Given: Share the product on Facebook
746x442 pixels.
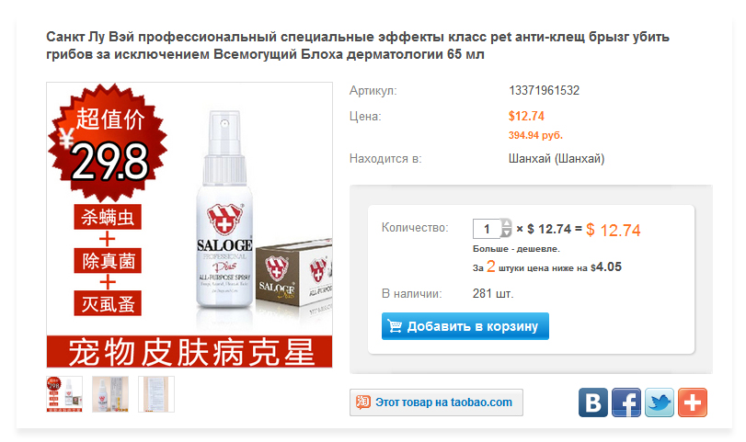Looking at the screenshot, I should (x=626, y=402).
